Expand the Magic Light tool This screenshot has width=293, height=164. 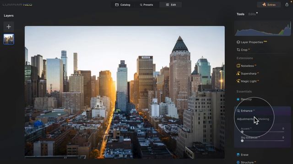point(249,81)
